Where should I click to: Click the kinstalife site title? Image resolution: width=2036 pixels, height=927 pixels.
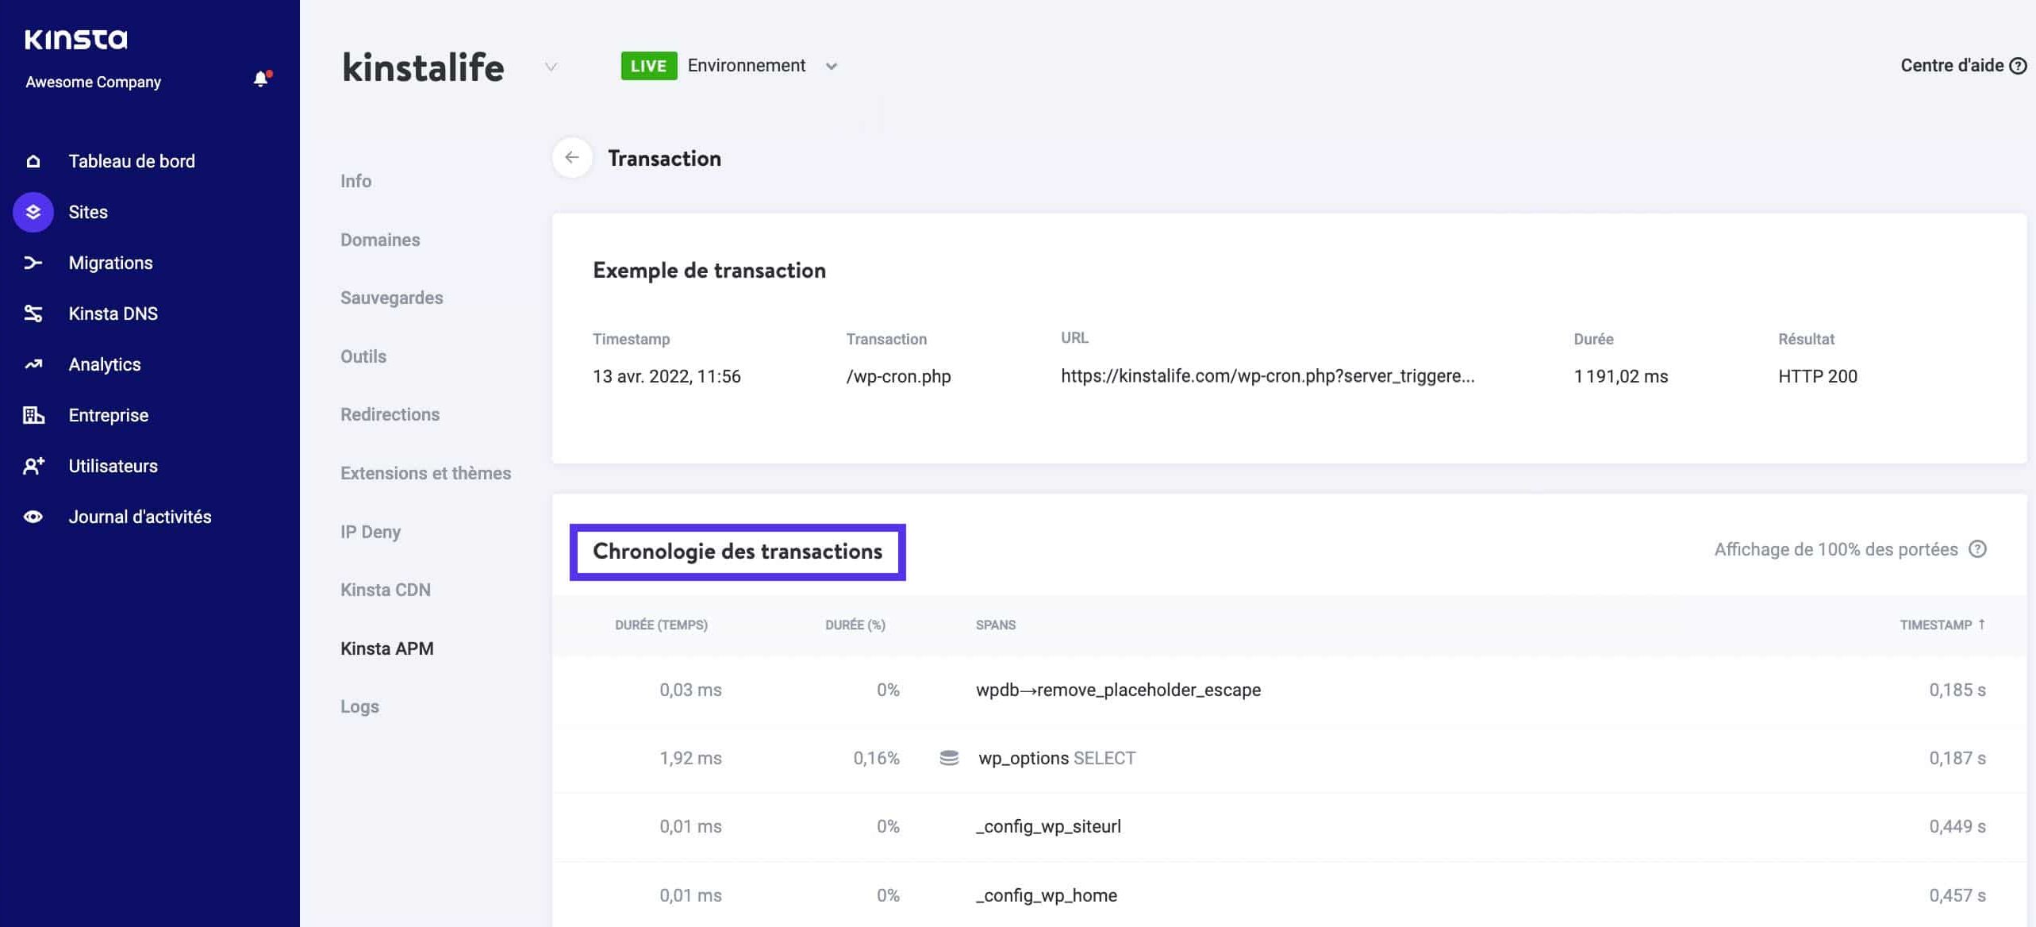point(423,67)
